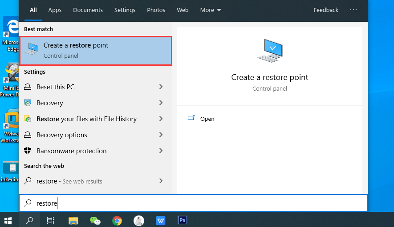The width and height of the screenshot is (394, 227).
Task: Expand the Recovery options chevron
Action: [161, 135]
